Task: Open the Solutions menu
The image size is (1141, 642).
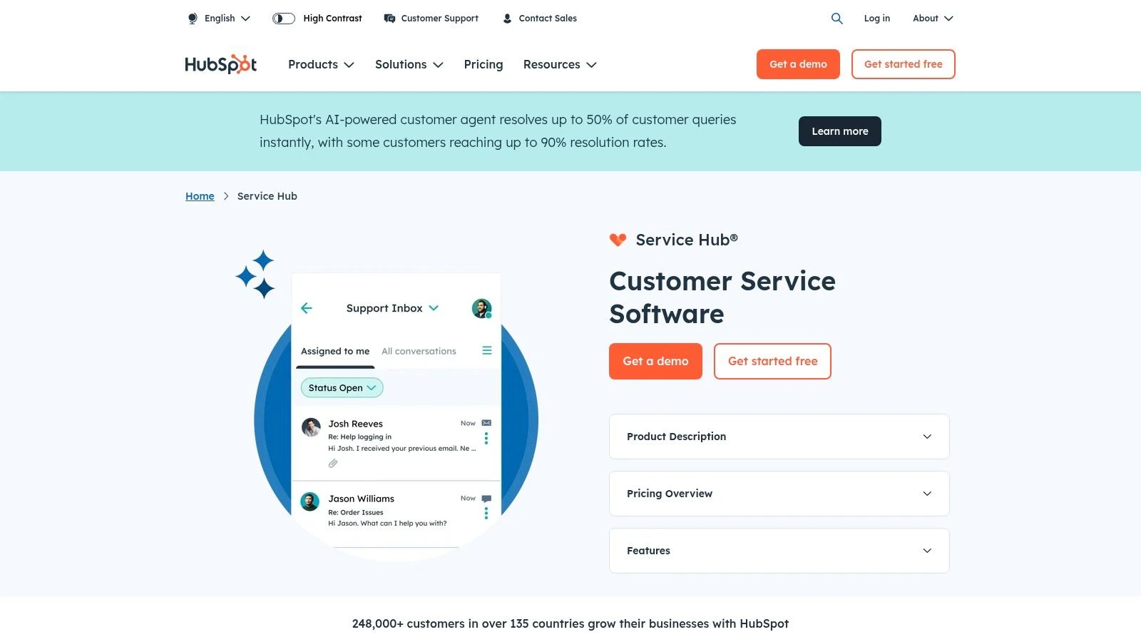Action: tap(409, 64)
